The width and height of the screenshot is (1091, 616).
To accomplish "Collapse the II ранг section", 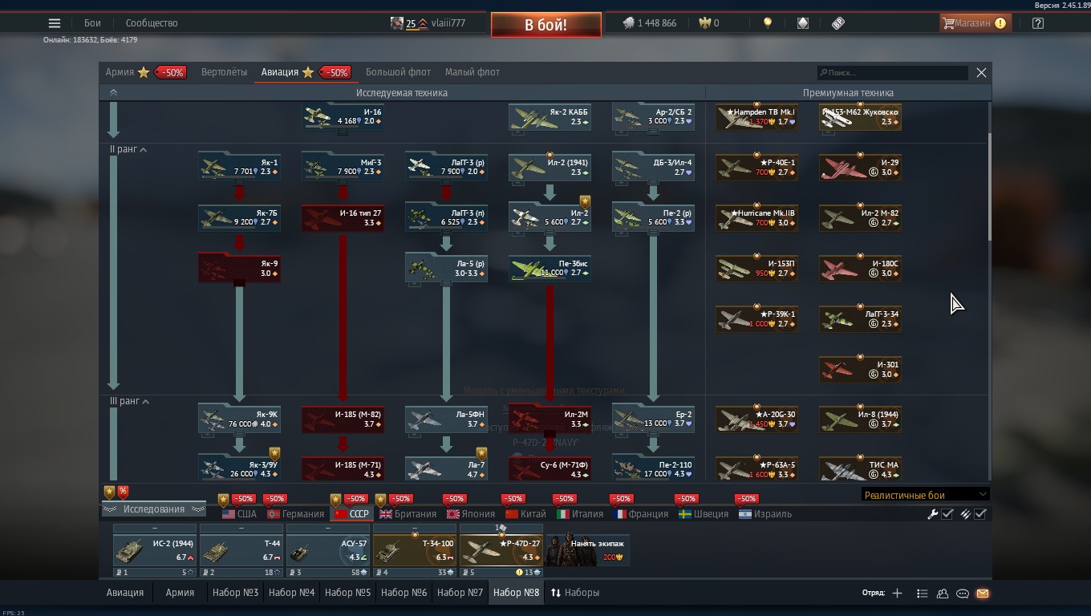I will pyautogui.click(x=144, y=150).
